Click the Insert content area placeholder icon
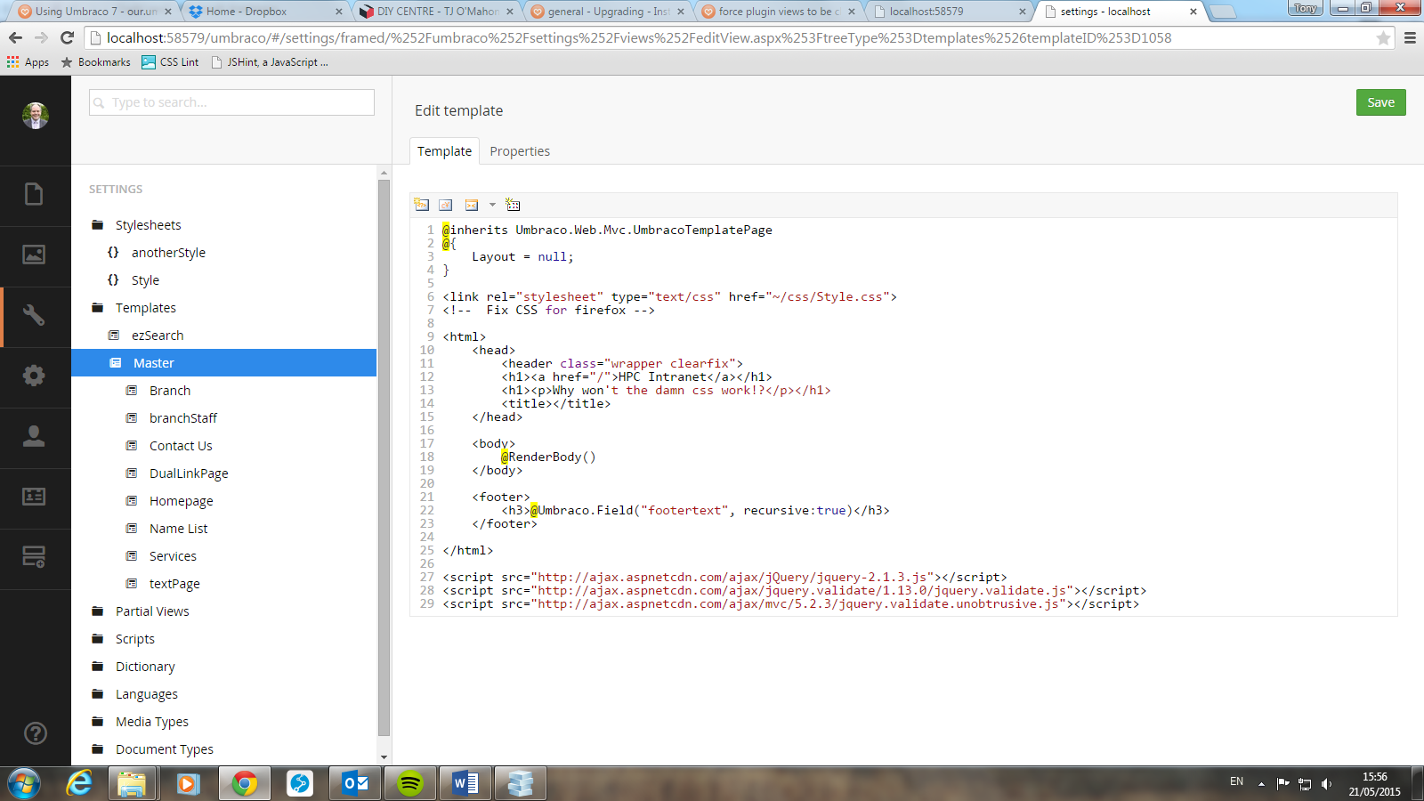This screenshot has width=1424, height=801. tap(513, 205)
